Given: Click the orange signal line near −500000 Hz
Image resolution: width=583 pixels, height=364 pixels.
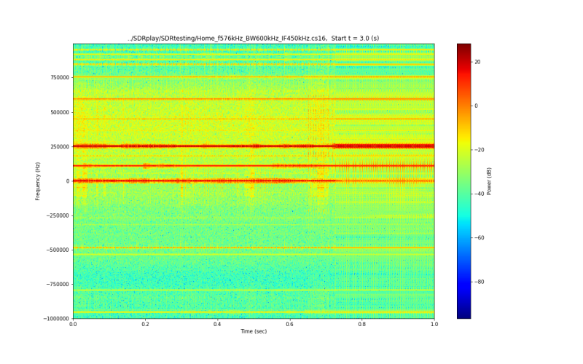Looking at the screenshot, I should coord(254,248).
